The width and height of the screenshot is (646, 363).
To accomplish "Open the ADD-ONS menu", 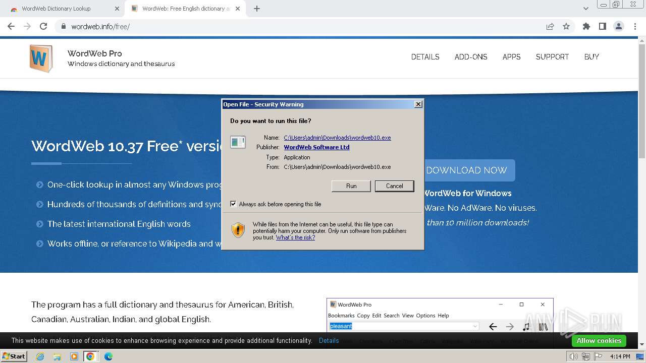I will click(x=471, y=57).
